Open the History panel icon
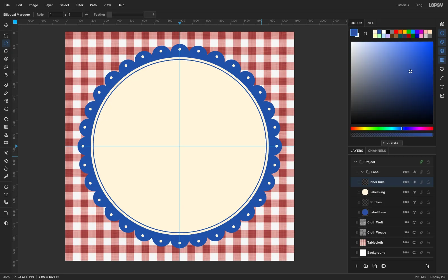Screen dimensions: 448x280 click(442, 69)
